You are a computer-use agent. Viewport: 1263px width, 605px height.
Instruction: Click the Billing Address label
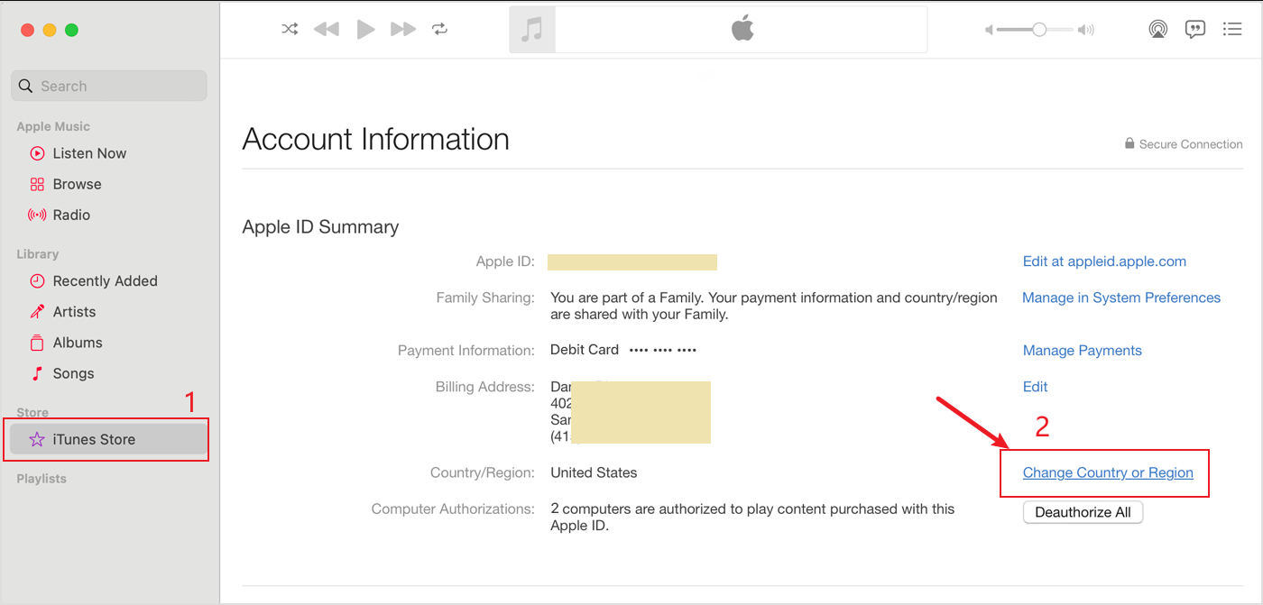[485, 387]
